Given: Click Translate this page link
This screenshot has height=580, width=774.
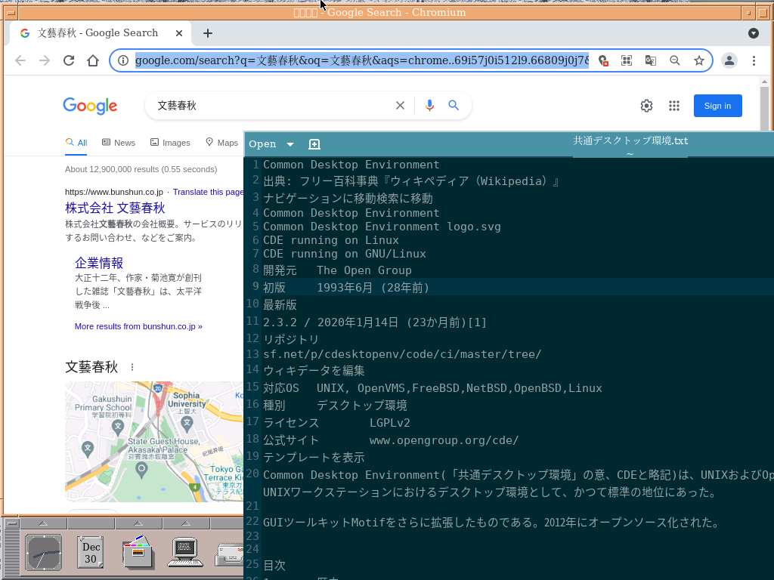Looking at the screenshot, I should (x=208, y=192).
